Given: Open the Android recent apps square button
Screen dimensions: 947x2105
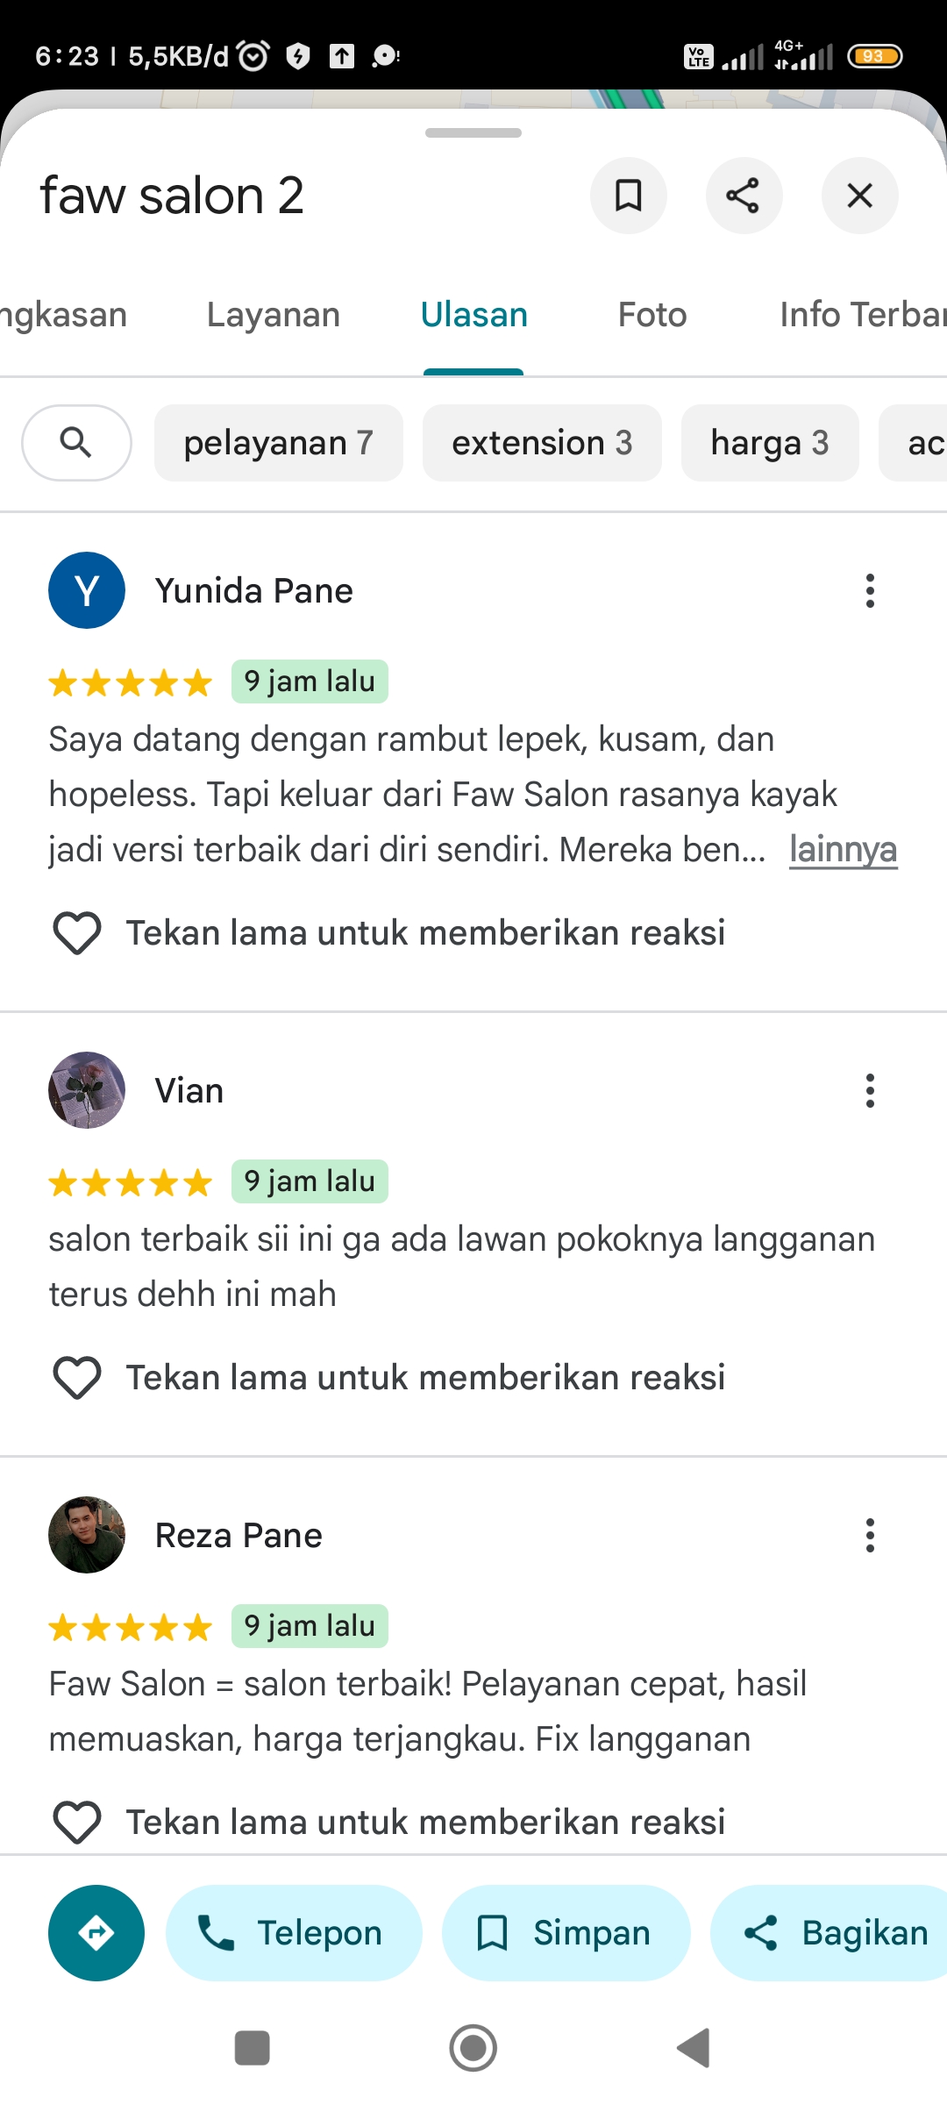Looking at the screenshot, I should pos(252,2049).
